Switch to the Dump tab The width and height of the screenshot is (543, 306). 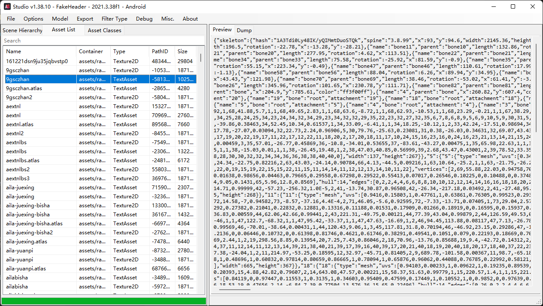[244, 30]
